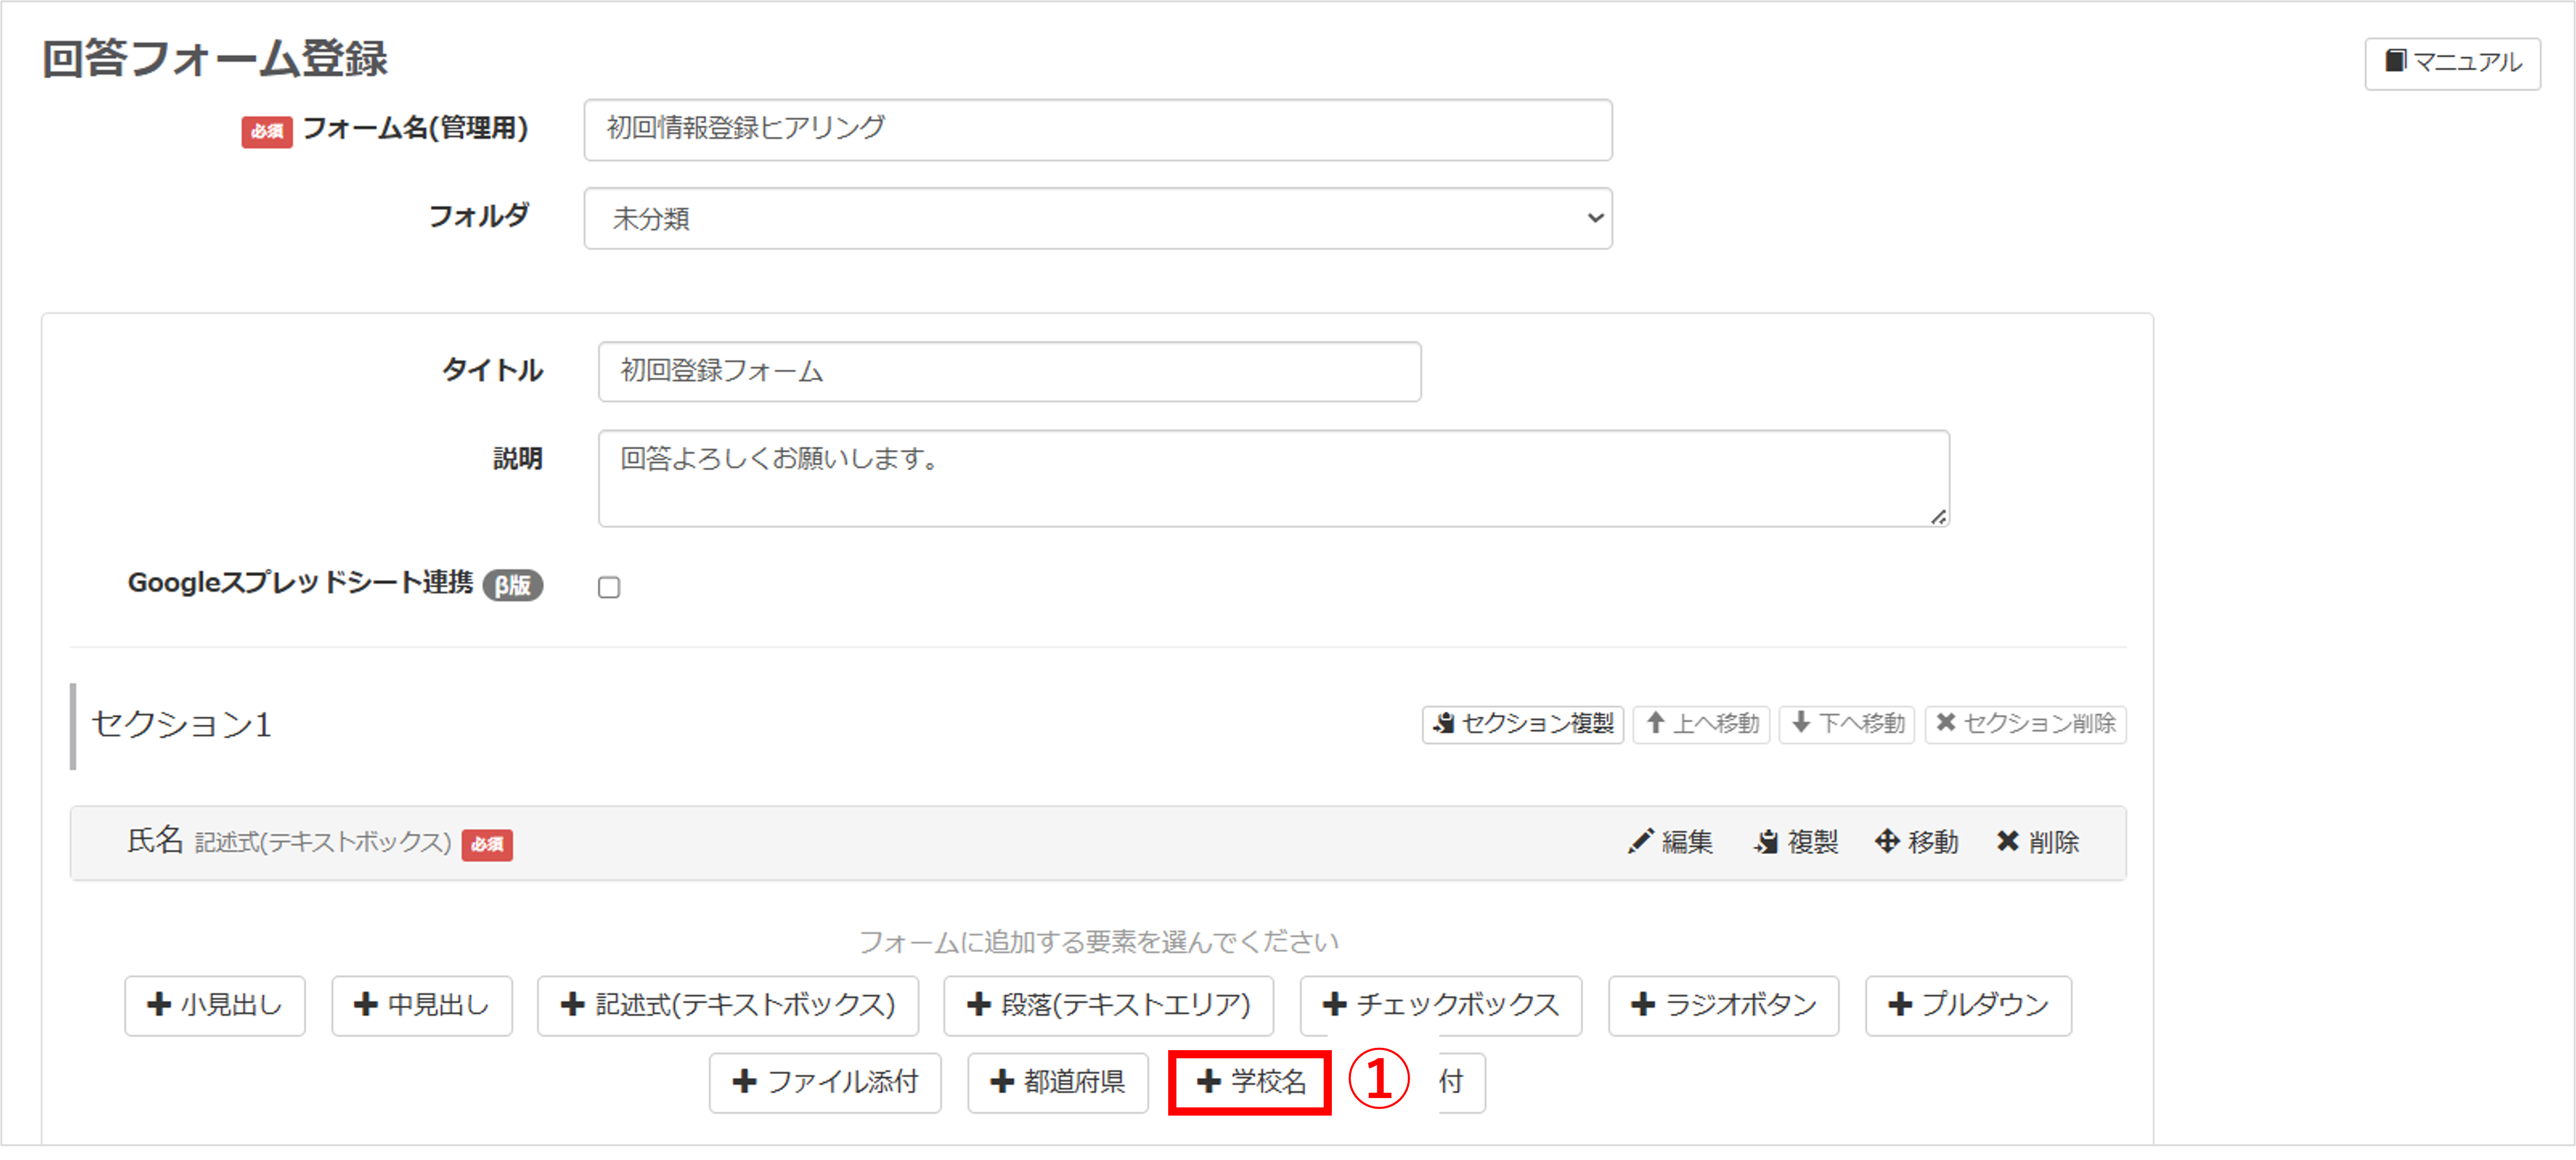This screenshot has width=2576, height=1160.
Task: Click the pencil 編集 icon for 氏名
Action: [1641, 841]
